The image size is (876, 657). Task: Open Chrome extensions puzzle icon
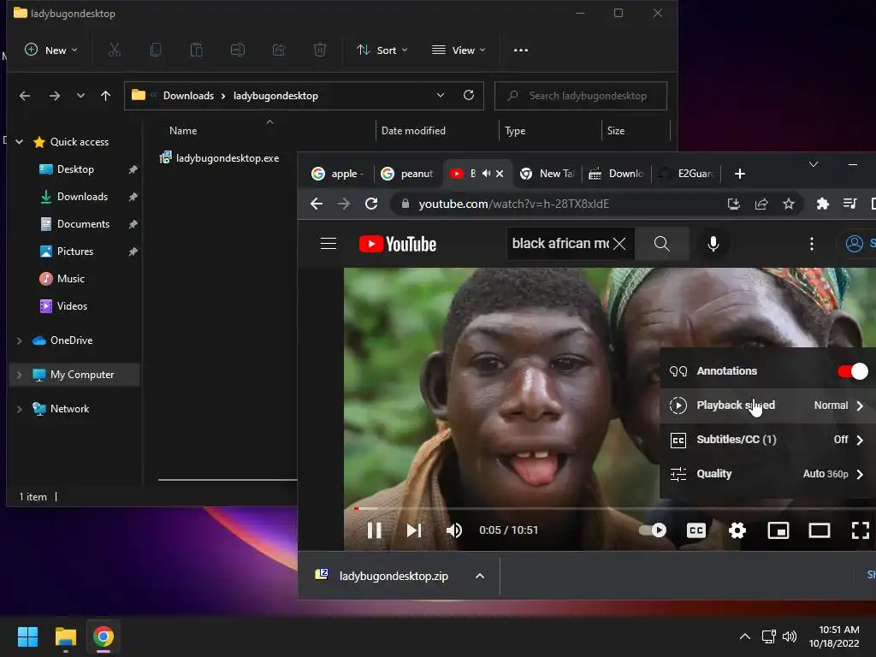click(822, 204)
